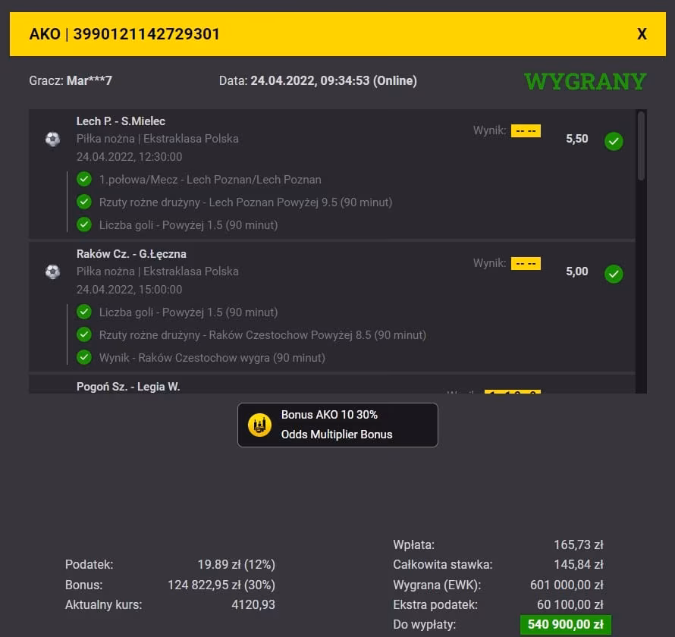Click checkmark beside Raków Czestochow Powyżej 8.5 corners
This screenshot has height=637, width=675.
click(84, 334)
